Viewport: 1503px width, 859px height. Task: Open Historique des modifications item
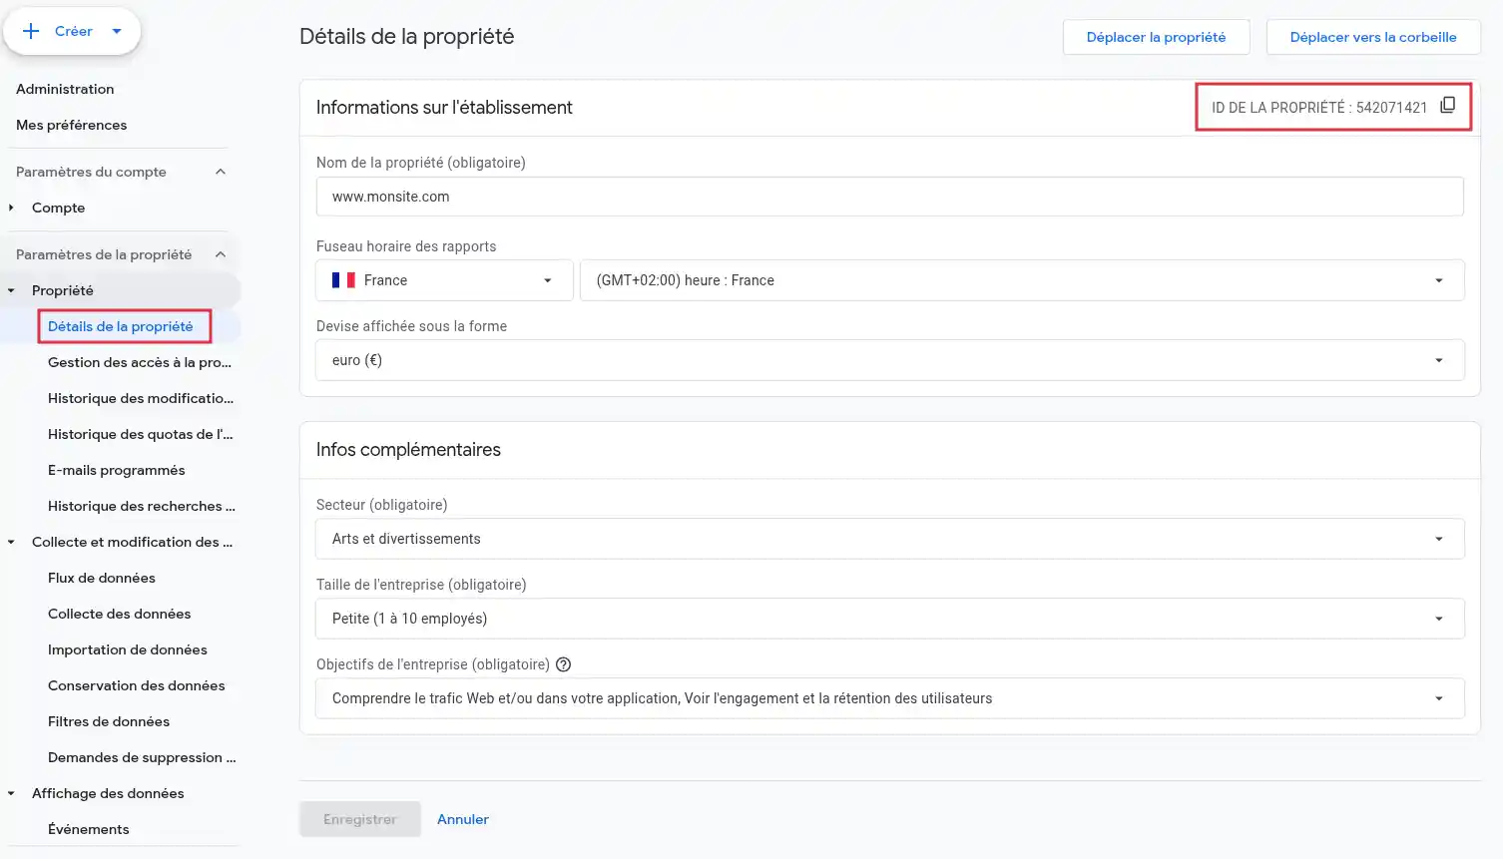point(141,398)
